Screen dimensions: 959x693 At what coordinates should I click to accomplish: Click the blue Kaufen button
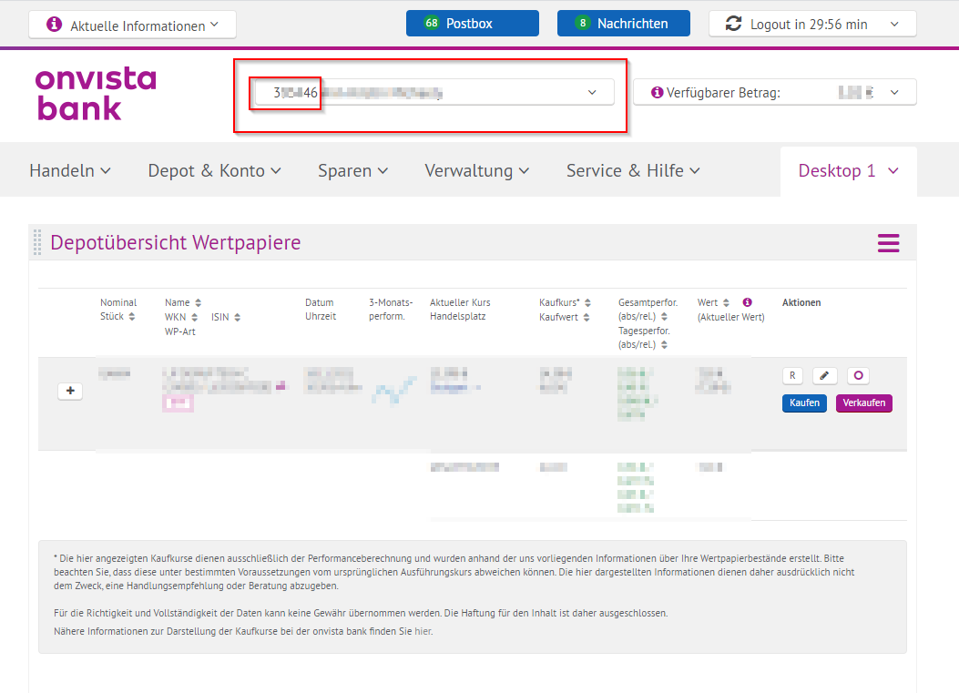pos(804,403)
